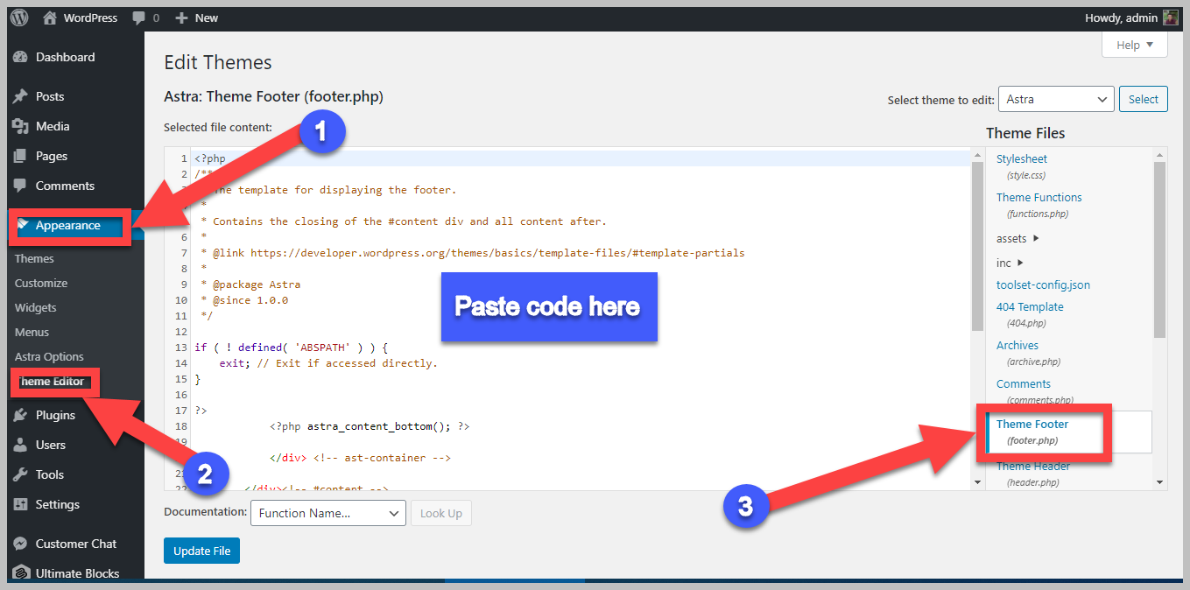Open the Help tab dropdown
This screenshot has height=590, width=1190.
pos(1135,45)
